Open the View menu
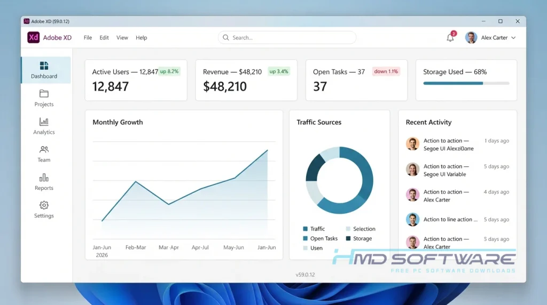 (x=122, y=38)
